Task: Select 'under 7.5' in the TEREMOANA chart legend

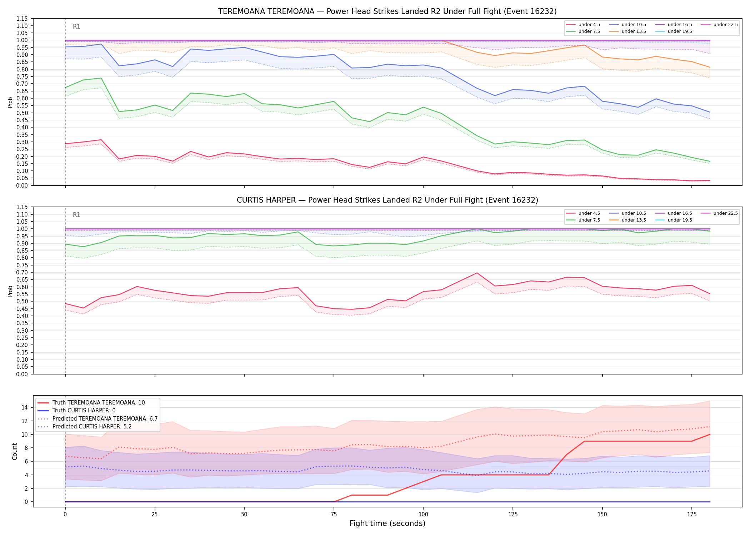Action: click(x=583, y=31)
